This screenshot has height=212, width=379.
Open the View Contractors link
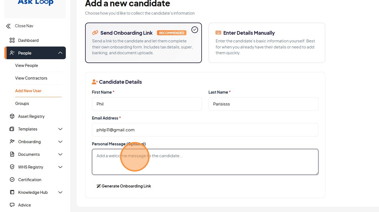[31, 78]
